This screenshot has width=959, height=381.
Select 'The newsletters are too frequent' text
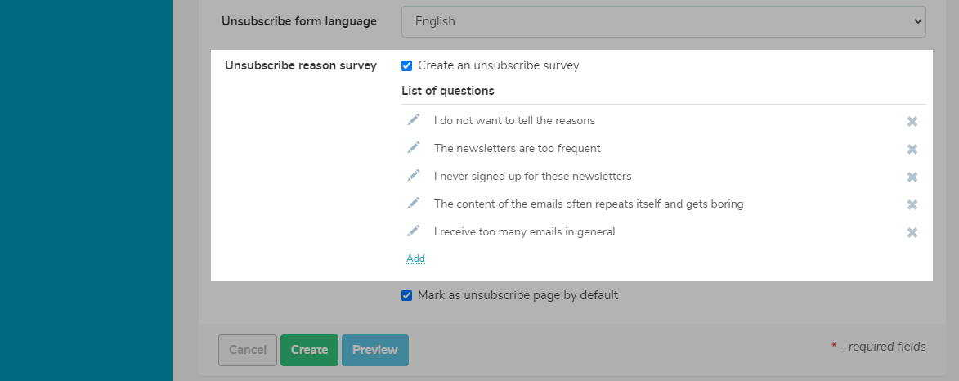(517, 149)
